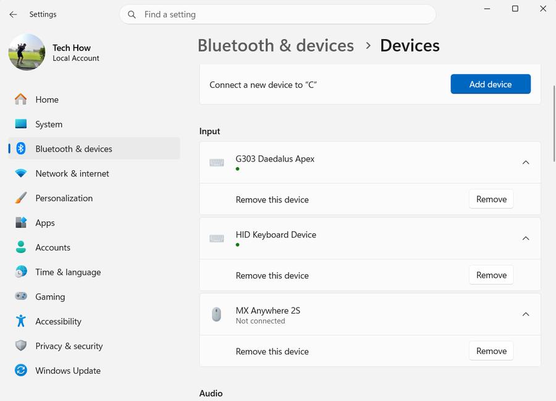Open Personalization settings
556x401 pixels.
coord(94,198)
